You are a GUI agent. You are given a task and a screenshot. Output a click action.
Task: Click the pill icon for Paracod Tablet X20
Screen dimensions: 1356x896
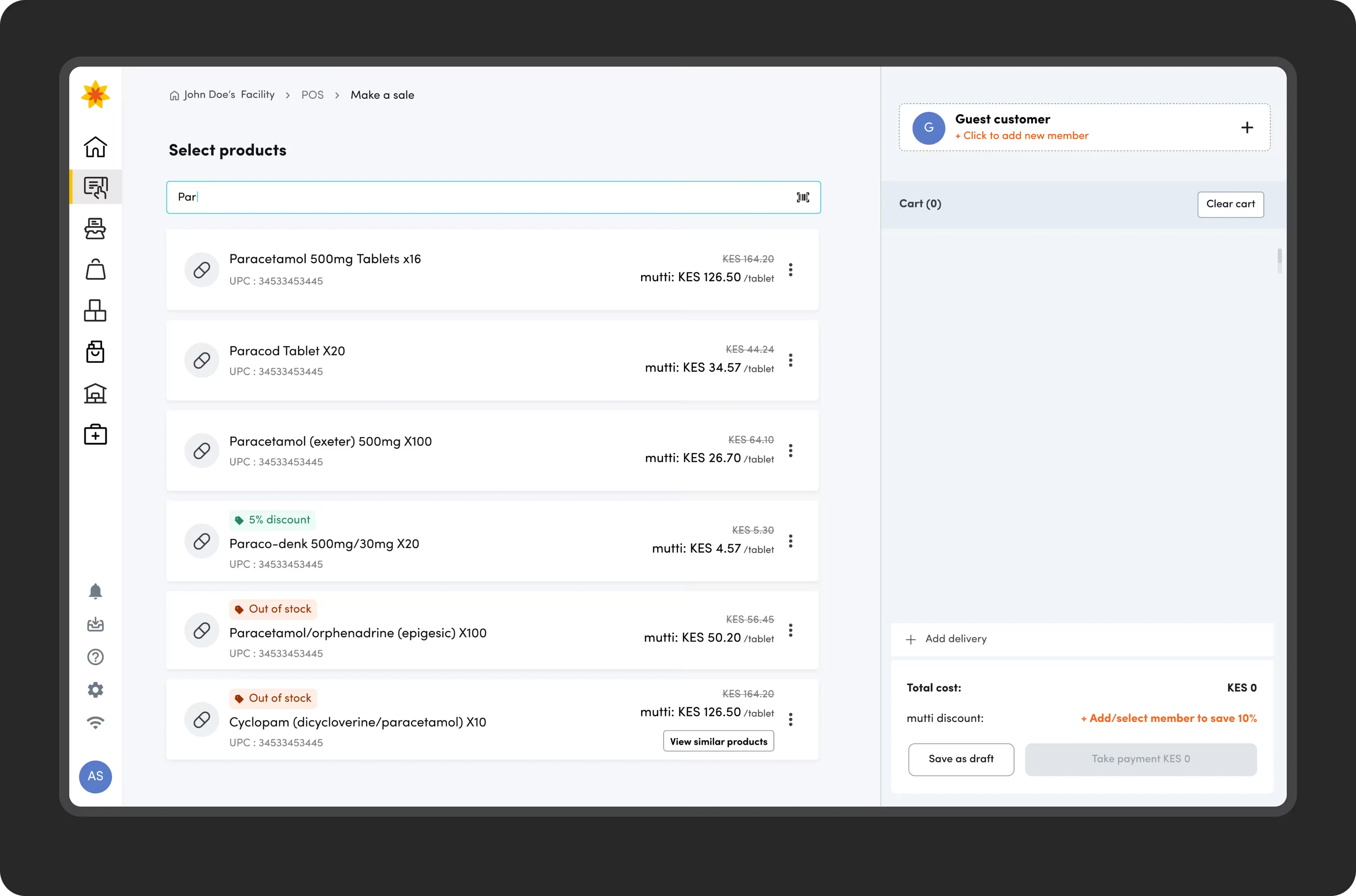point(202,361)
